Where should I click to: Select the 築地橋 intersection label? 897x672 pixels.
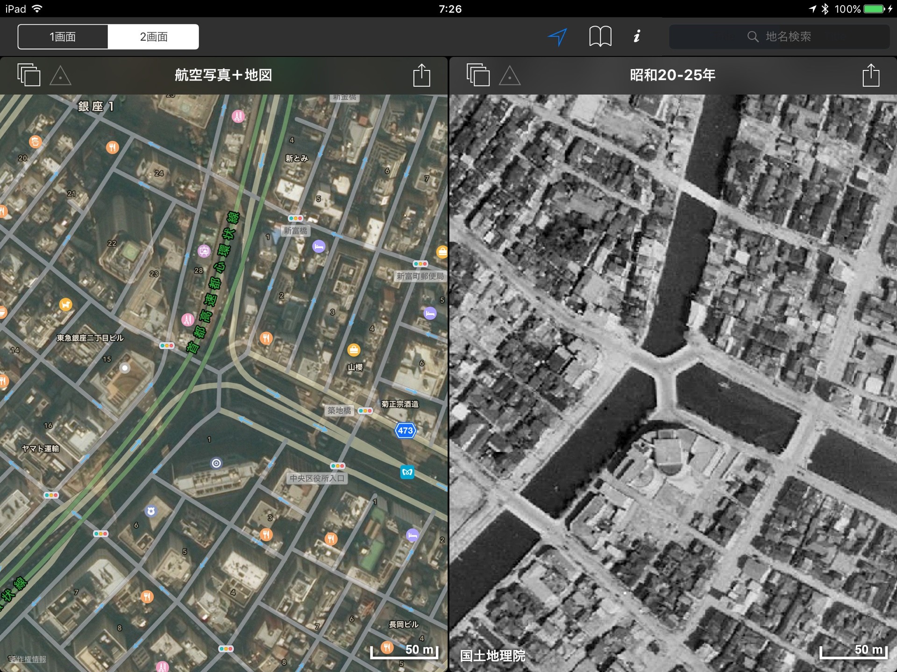coord(339,410)
